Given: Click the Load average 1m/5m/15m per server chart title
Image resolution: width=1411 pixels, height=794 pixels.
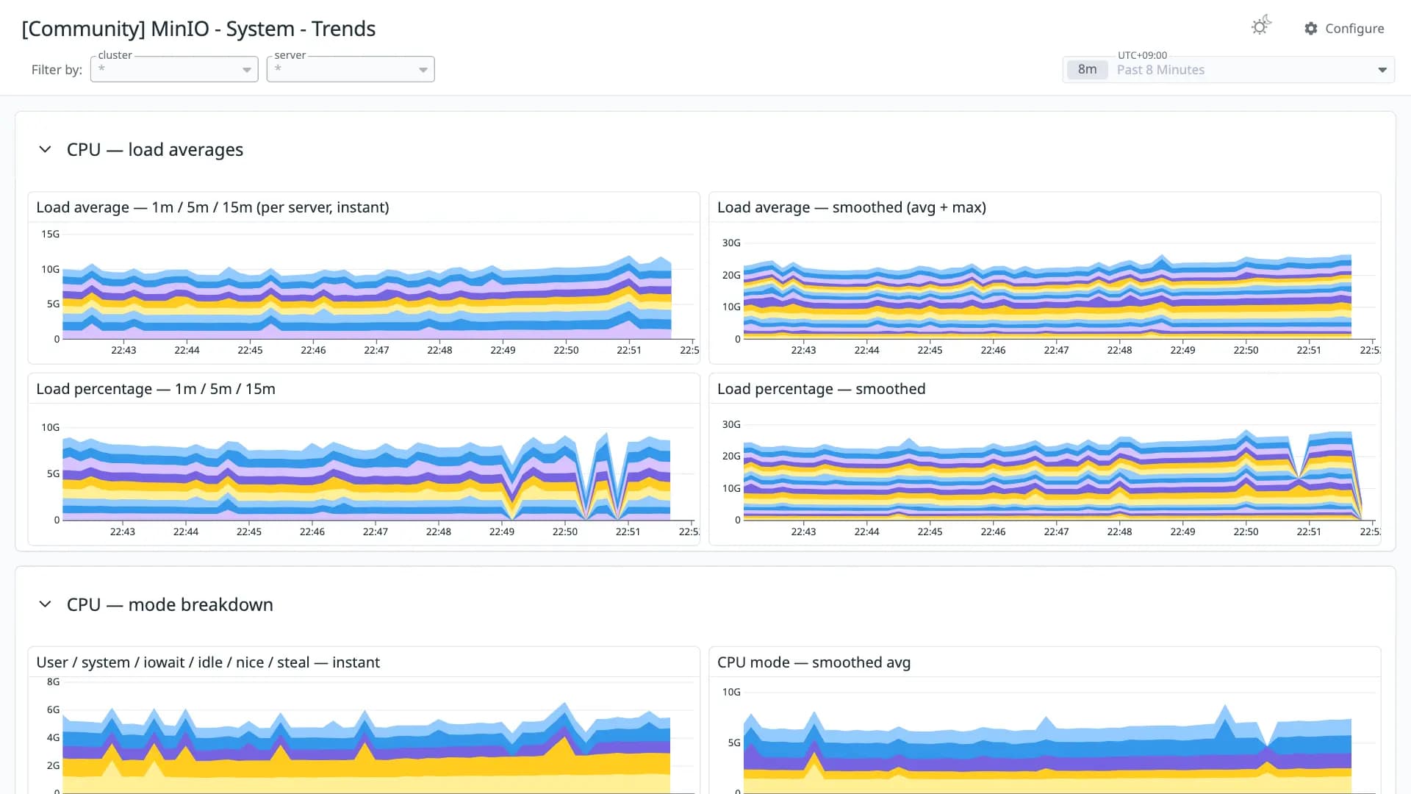Looking at the screenshot, I should (212, 207).
